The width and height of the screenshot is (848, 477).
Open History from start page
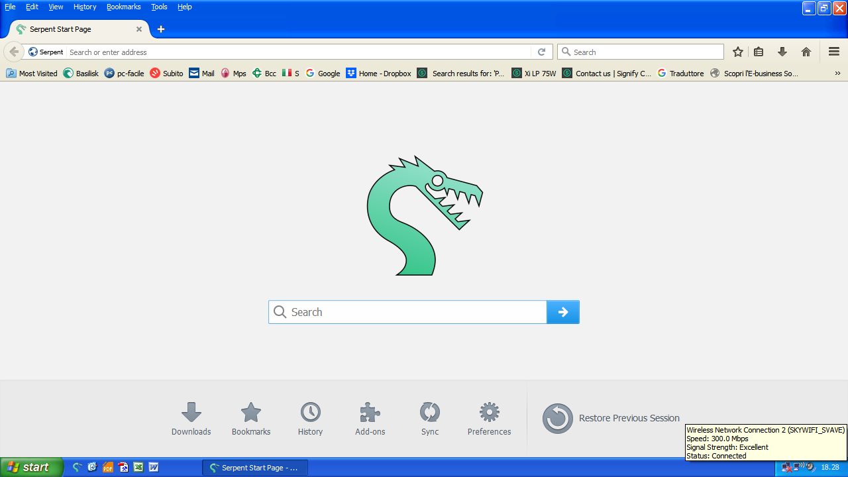tap(310, 419)
